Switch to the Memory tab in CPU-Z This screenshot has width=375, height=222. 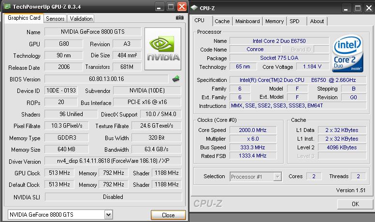pyautogui.click(x=274, y=21)
